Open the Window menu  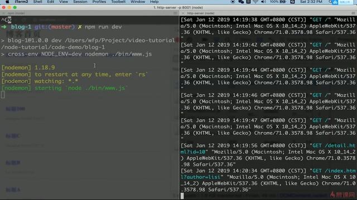pos(138,2)
